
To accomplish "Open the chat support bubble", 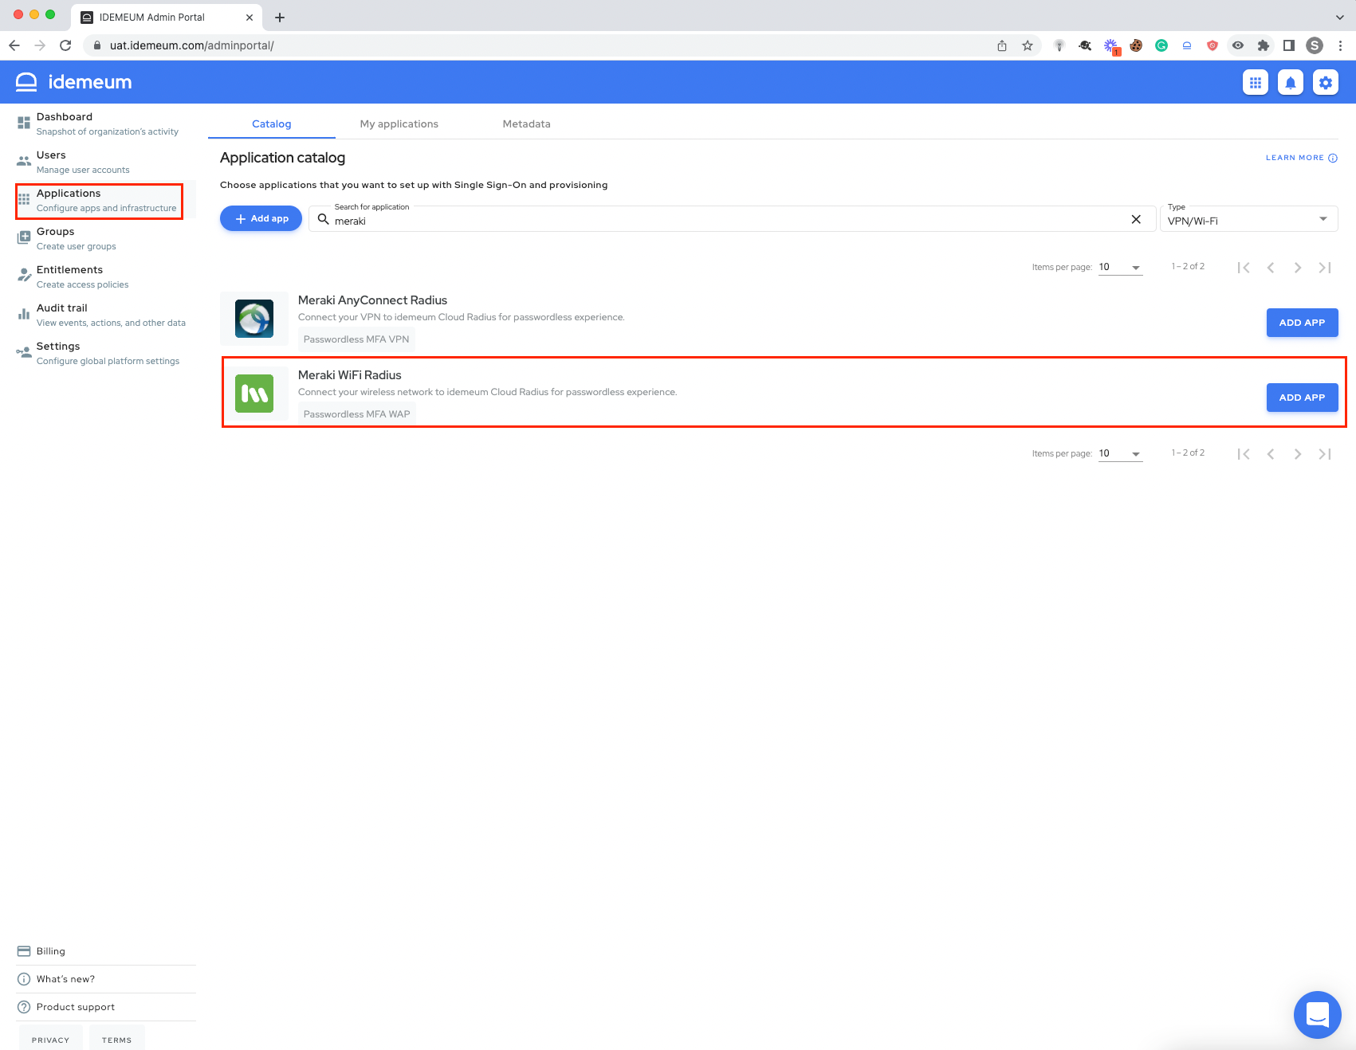I will [1317, 1014].
